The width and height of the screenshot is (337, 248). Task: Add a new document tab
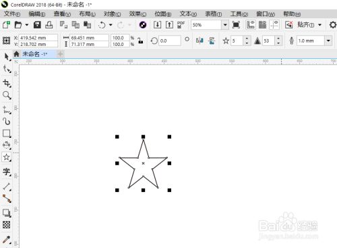[x=60, y=54]
